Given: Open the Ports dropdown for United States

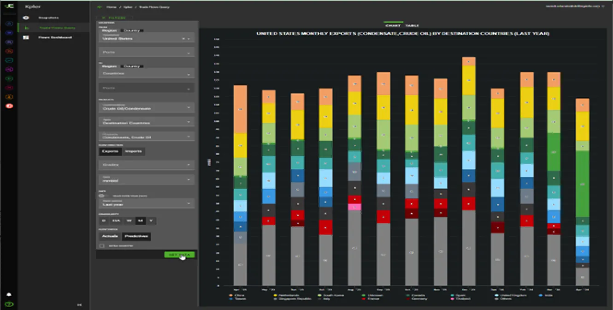Looking at the screenshot, I should 146,52.
